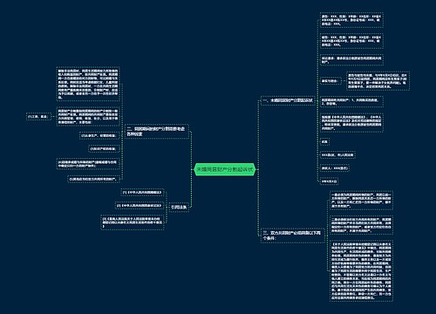
Task: Select the XXX县(区、市)人民法院 node
Action: 337,155
